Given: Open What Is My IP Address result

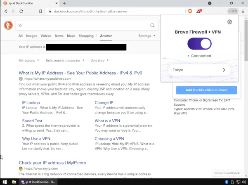Looking at the screenshot, I should pos(80,73).
